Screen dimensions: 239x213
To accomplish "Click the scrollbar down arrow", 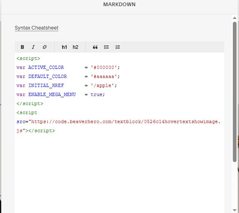I will click(x=234, y=210).
